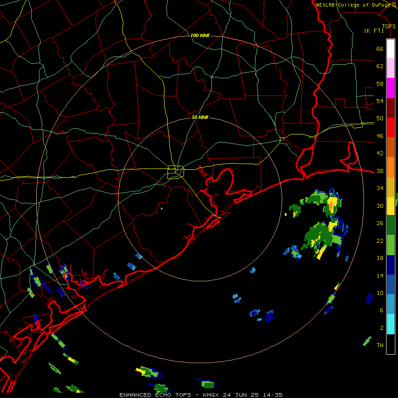Viewport: 398px width, 398px height.
Task: Click the 'KHGX' radar site identifier
Action: click(x=212, y=395)
